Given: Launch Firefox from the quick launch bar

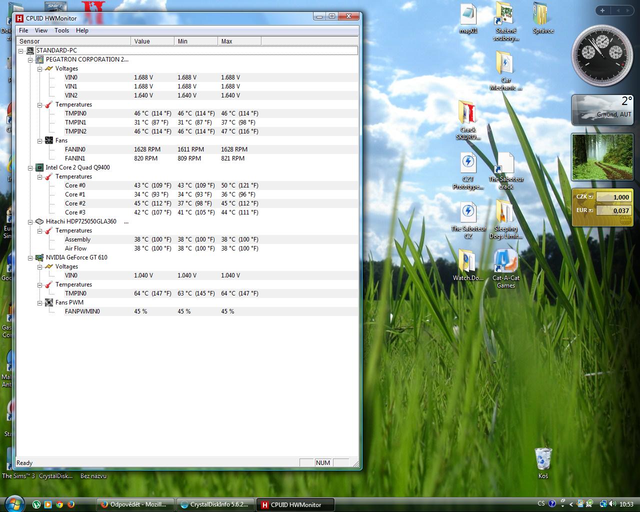Looking at the screenshot, I should coord(70,504).
